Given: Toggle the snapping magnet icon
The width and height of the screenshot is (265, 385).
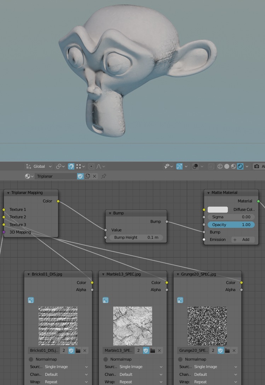Looking at the screenshot, I should coord(71,166).
